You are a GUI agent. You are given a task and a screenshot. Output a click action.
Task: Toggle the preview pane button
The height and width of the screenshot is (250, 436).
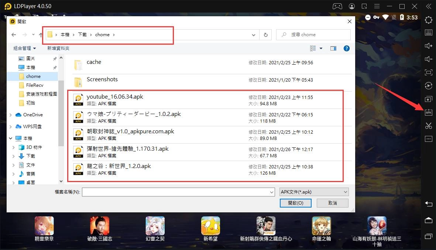pos(333,48)
